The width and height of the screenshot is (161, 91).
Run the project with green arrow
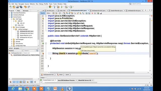tap(62, 7)
